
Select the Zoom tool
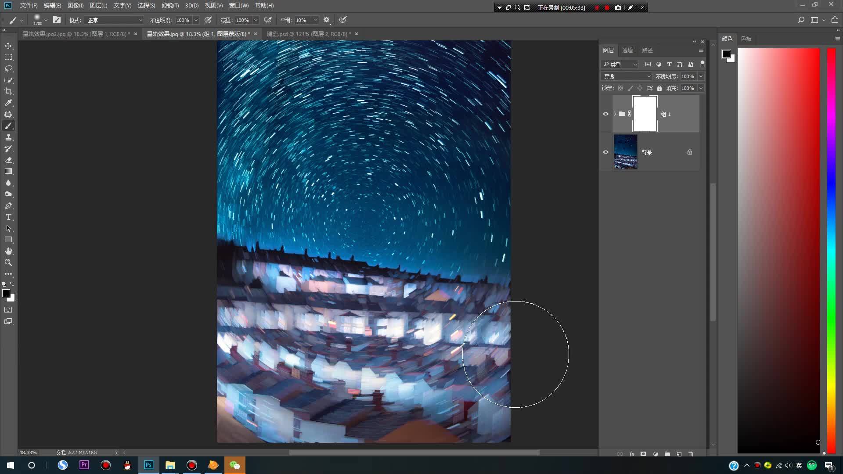8,262
